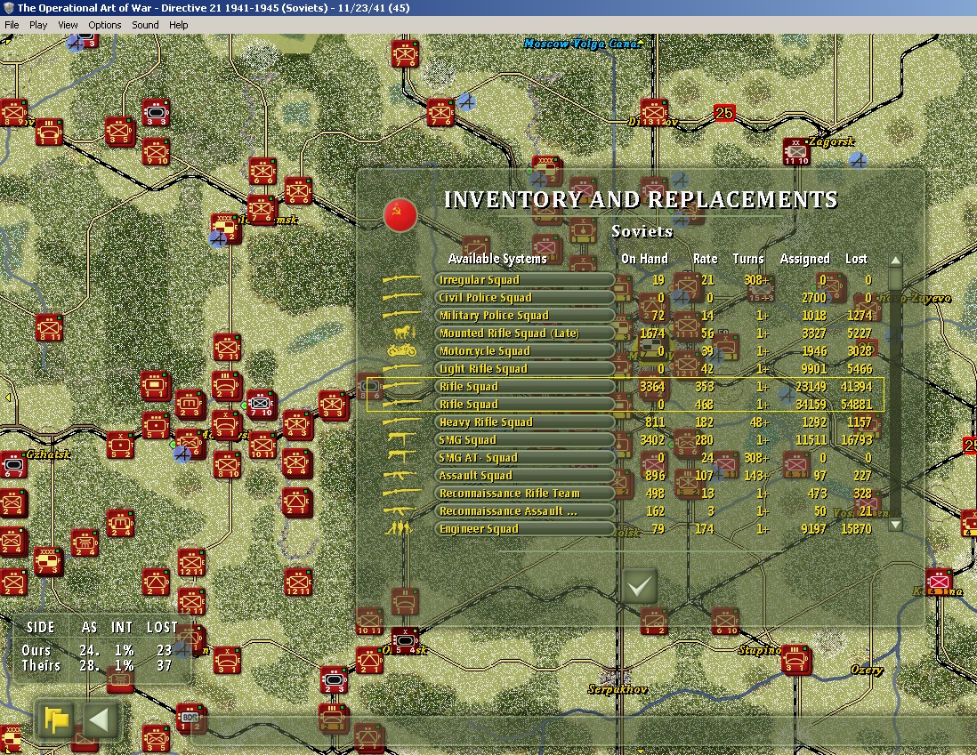The width and height of the screenshot is (977, 755).
Task: Open the Sound menu
Action: [144, 25]
